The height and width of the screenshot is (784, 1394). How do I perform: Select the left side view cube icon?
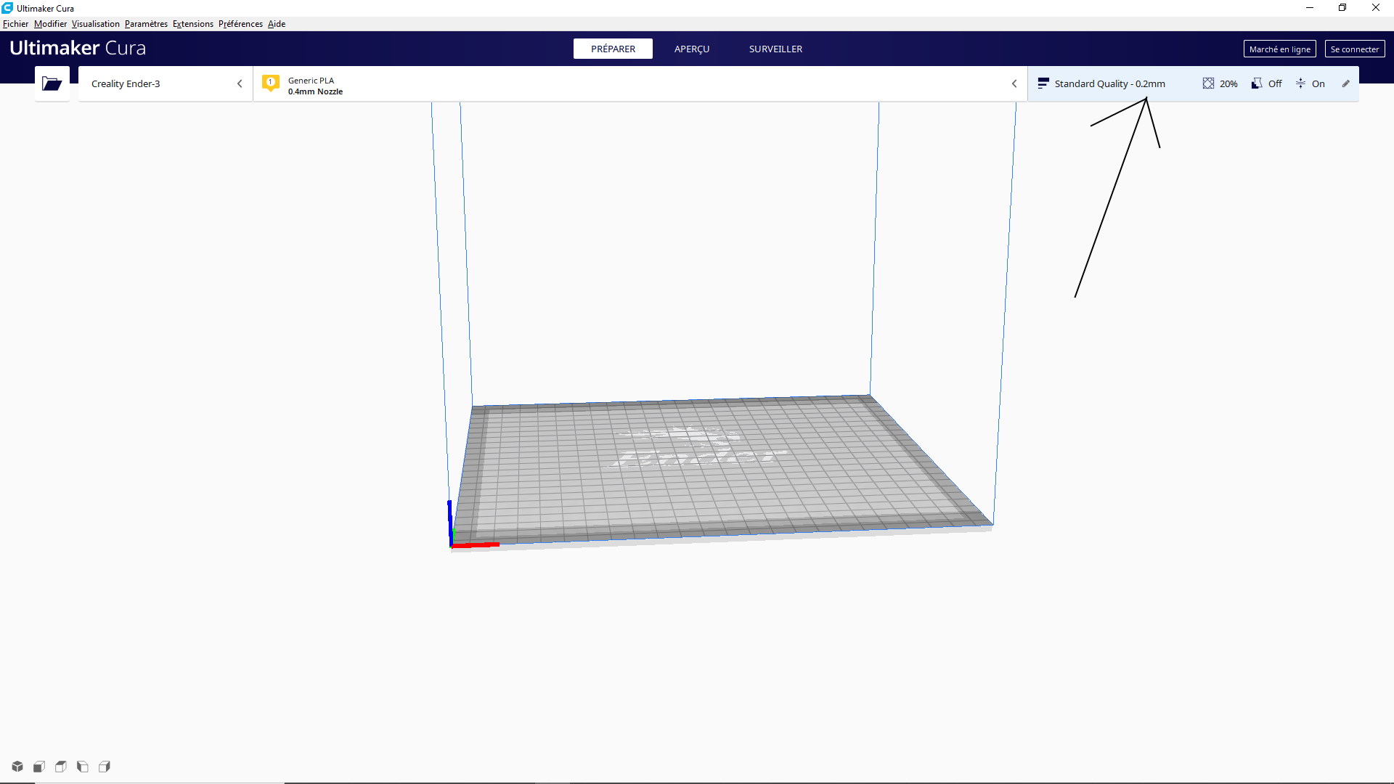83,767
